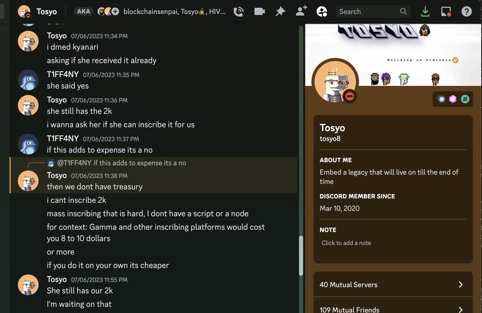482x313 pixels.
Task: Click the tosyo8 username
Action: 330,139
